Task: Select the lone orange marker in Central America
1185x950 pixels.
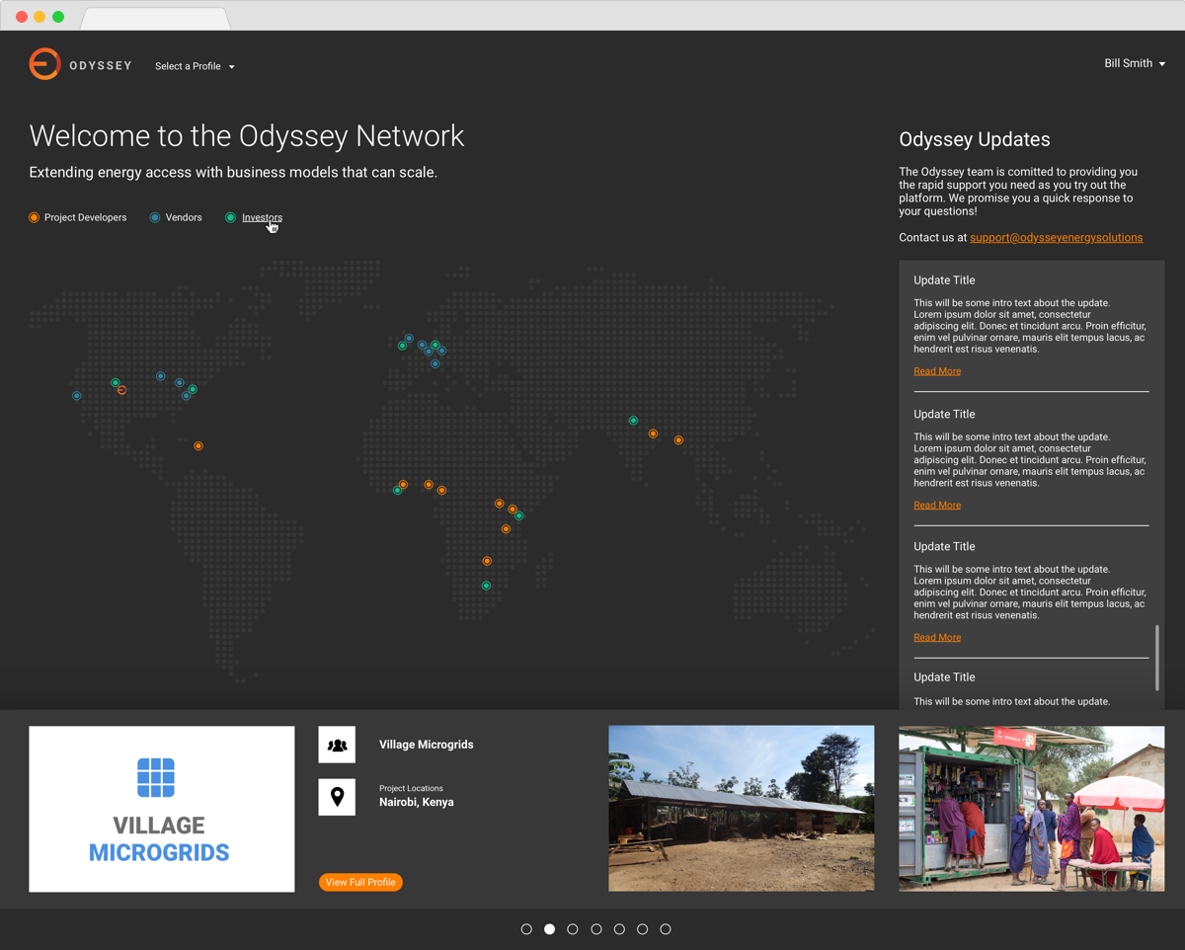Action: point(198,446)
